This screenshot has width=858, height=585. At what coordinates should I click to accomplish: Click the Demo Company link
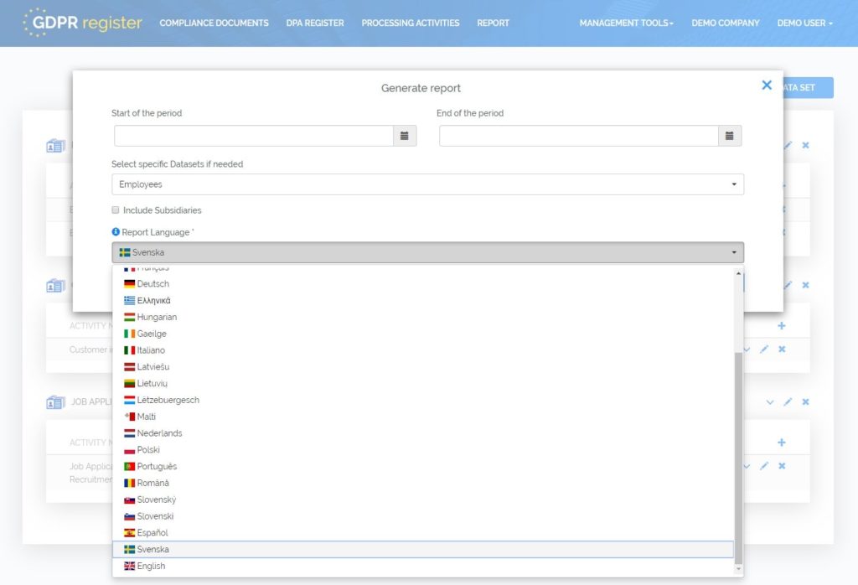click(725, 23)
